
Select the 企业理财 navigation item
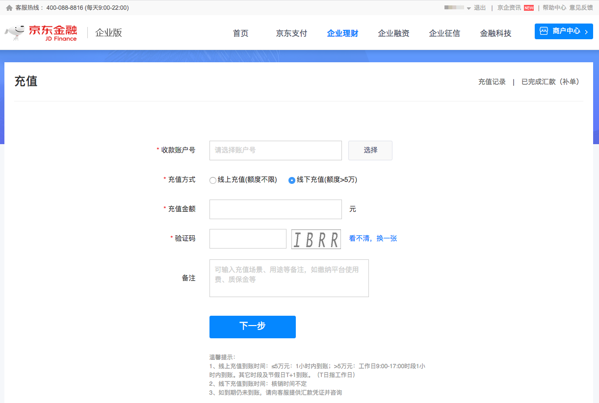tap(342, 33)
